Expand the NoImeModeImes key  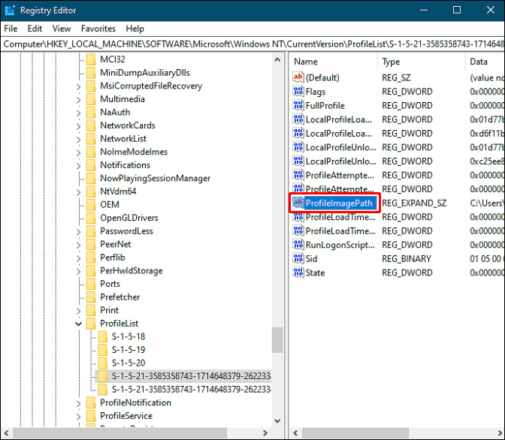pyautogui.click(x=79, y=152)
